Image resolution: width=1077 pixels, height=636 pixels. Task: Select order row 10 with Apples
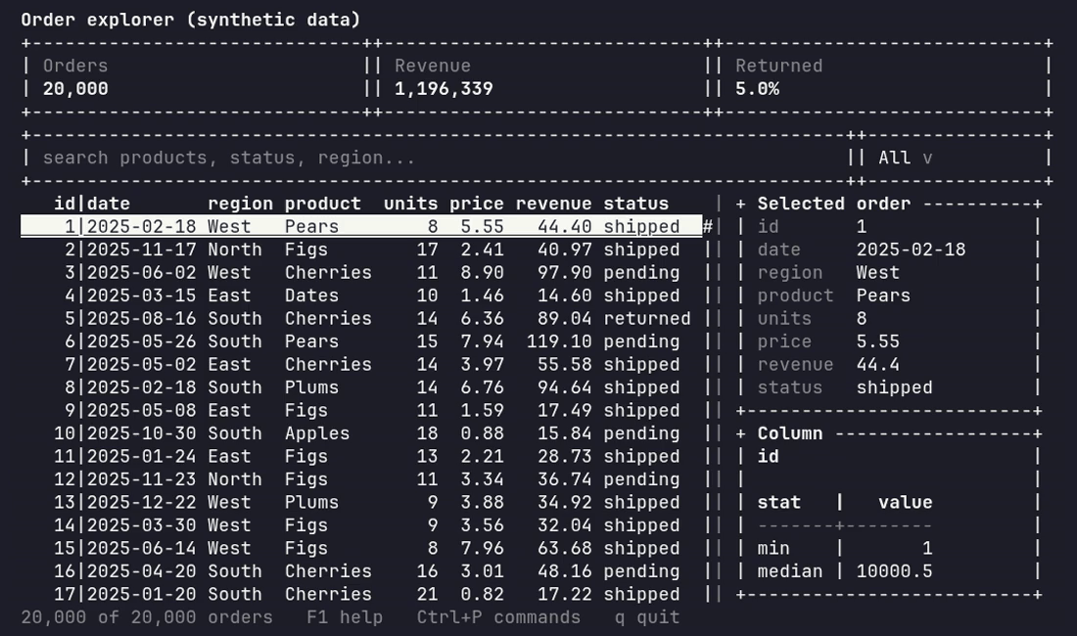[x=361, y=433]
